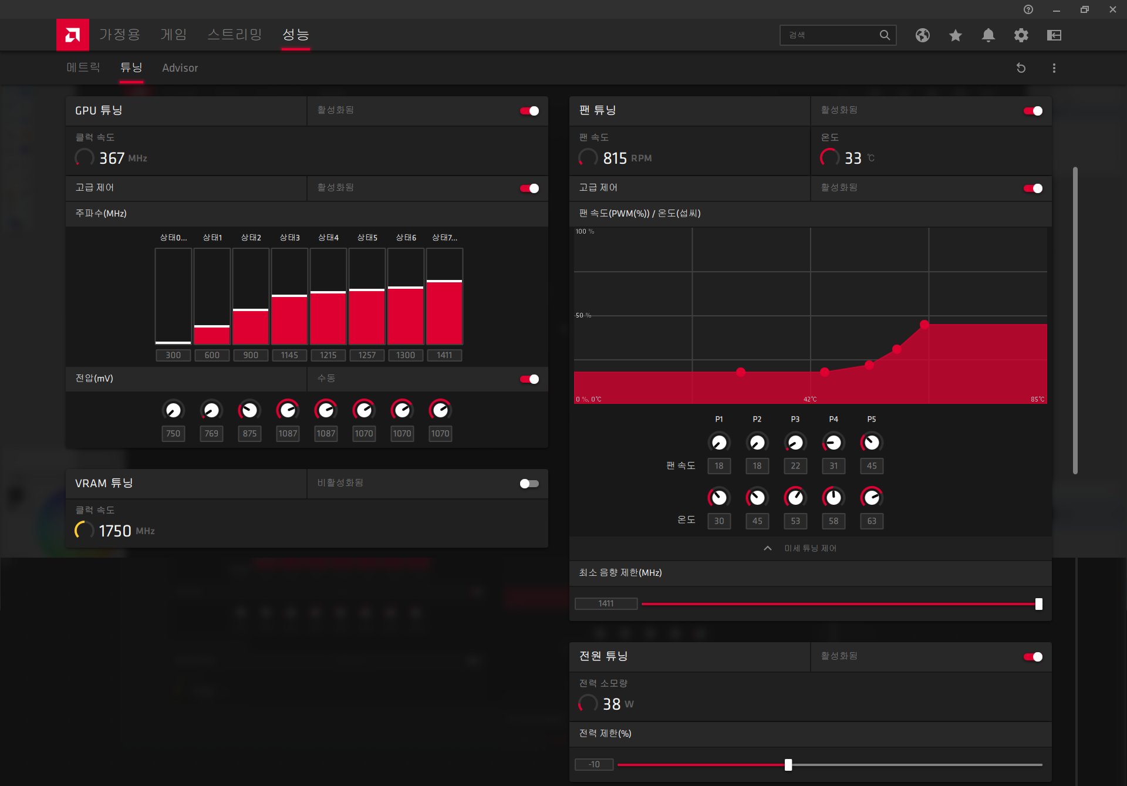This screenshot has width=1127, height=786.
Task: Click the 전력 제한 slider handle
Action: [788, 765]
